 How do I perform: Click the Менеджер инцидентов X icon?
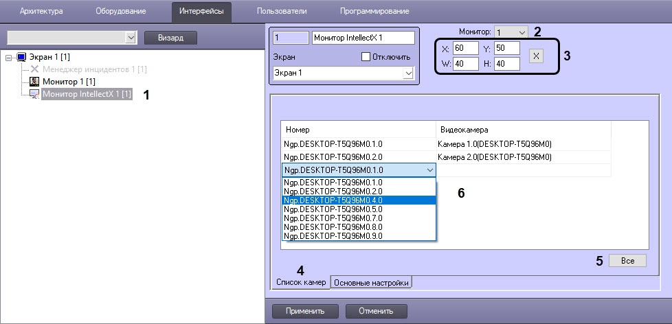point(35,69)
